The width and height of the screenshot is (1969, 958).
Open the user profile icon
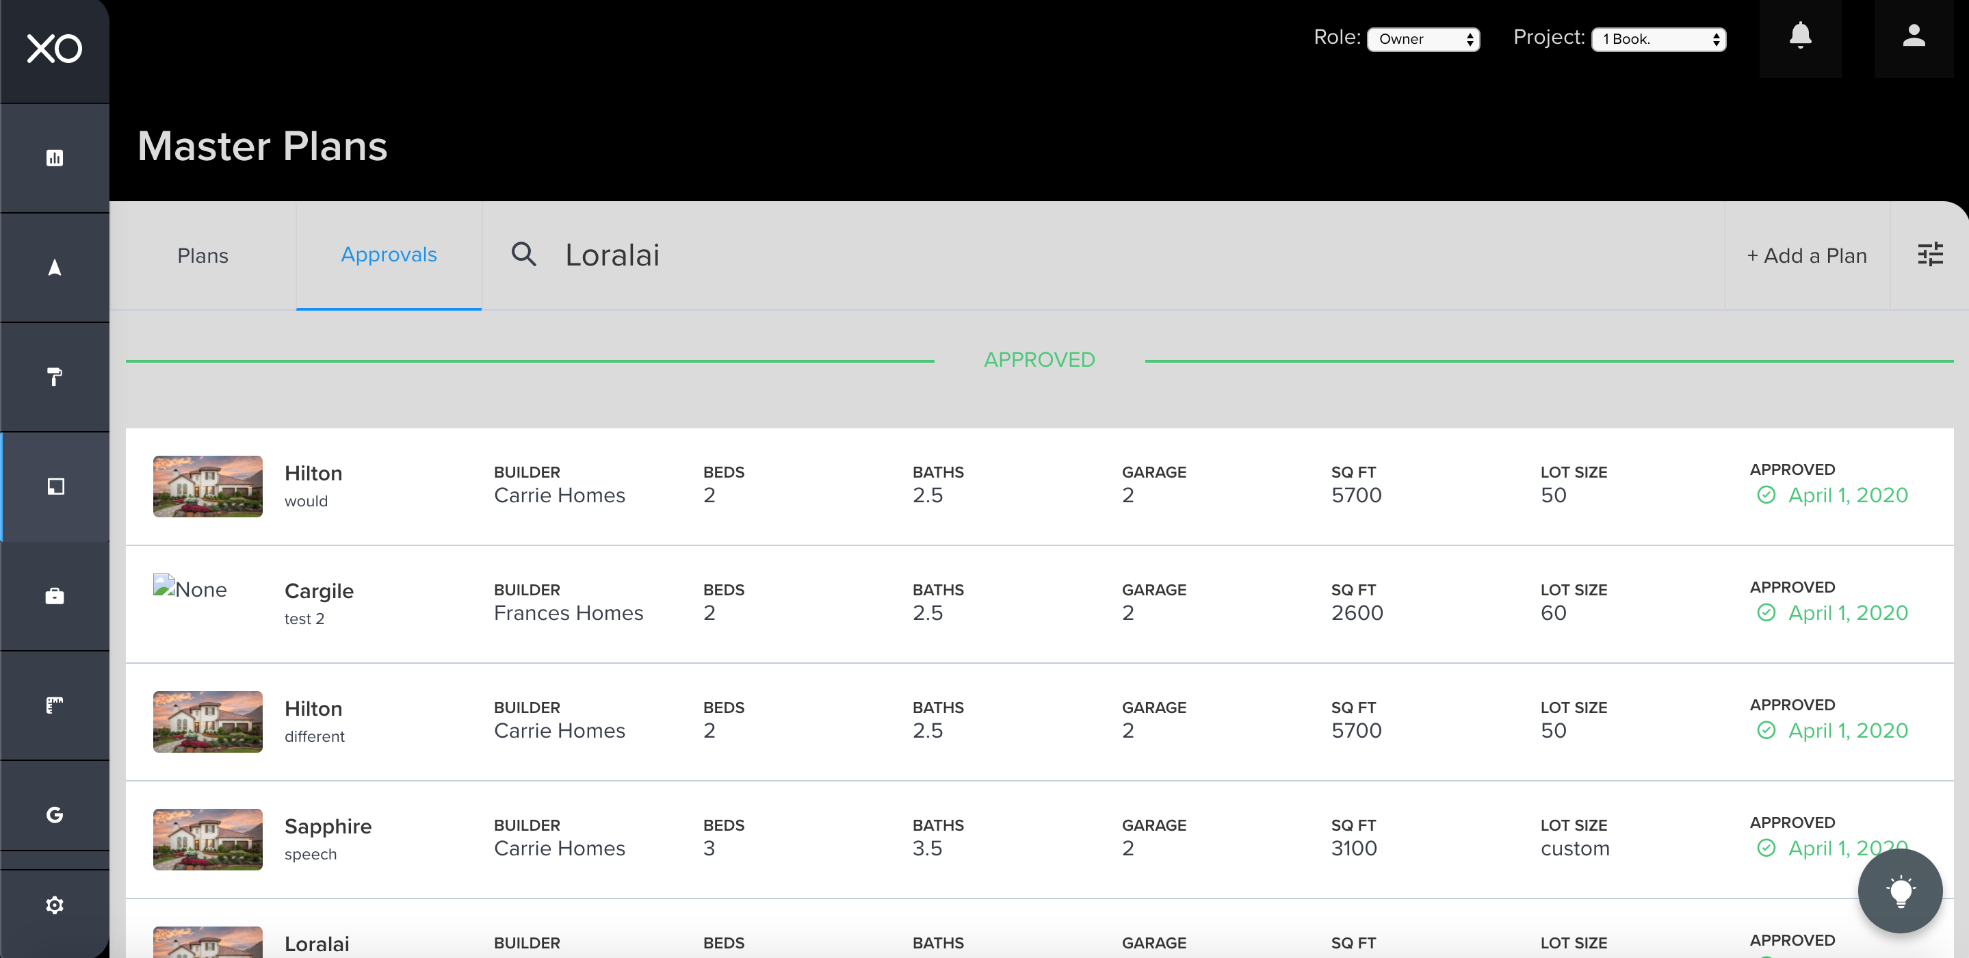pos(1913,36)
